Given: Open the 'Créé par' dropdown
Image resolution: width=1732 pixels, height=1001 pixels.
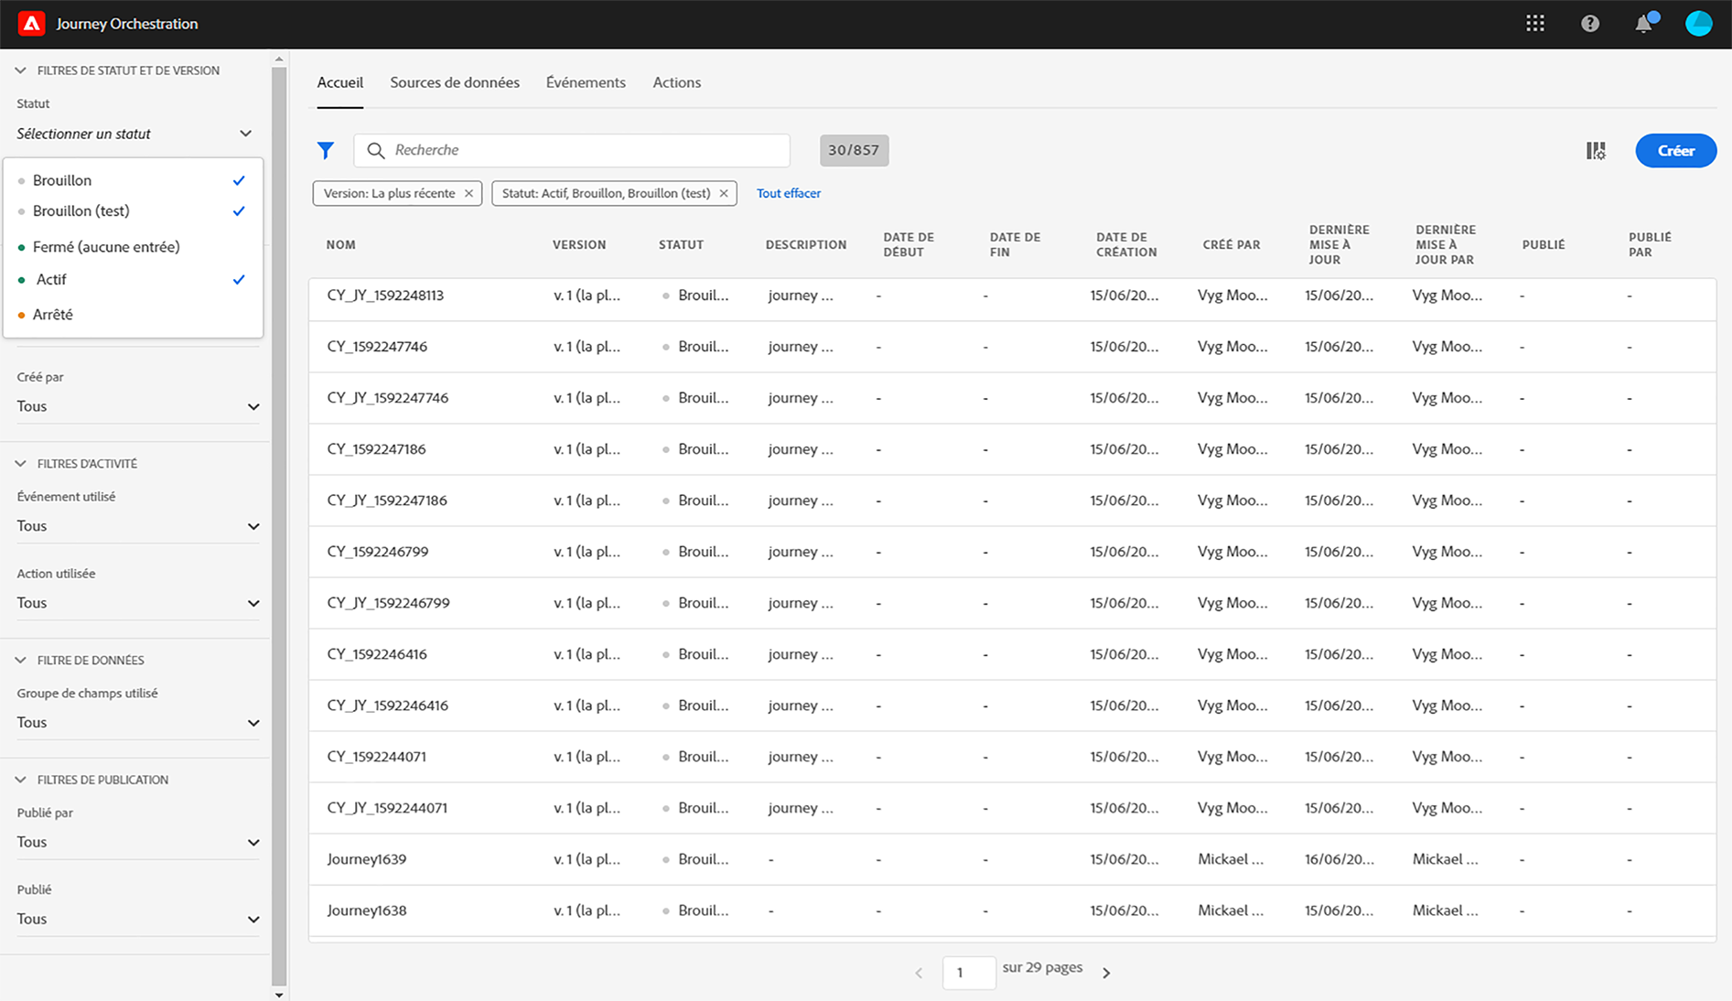Looking at the screenshot, I should pos(138,406).
